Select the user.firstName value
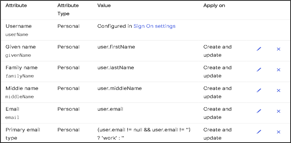Screen dimensions: 291x143 pos(116,47)
